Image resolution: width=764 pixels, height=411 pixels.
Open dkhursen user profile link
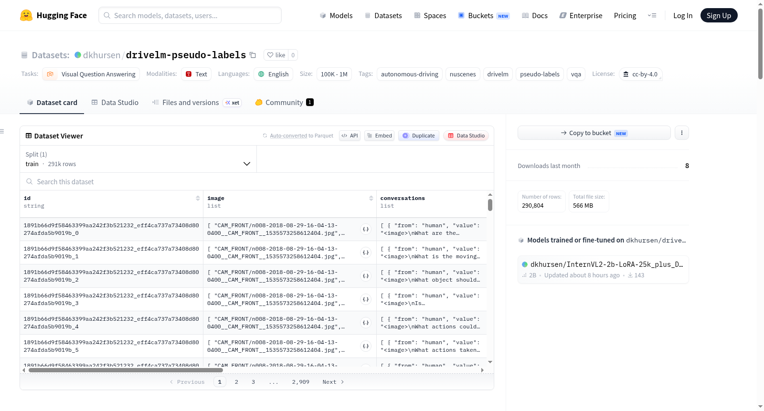click(102, 55)
